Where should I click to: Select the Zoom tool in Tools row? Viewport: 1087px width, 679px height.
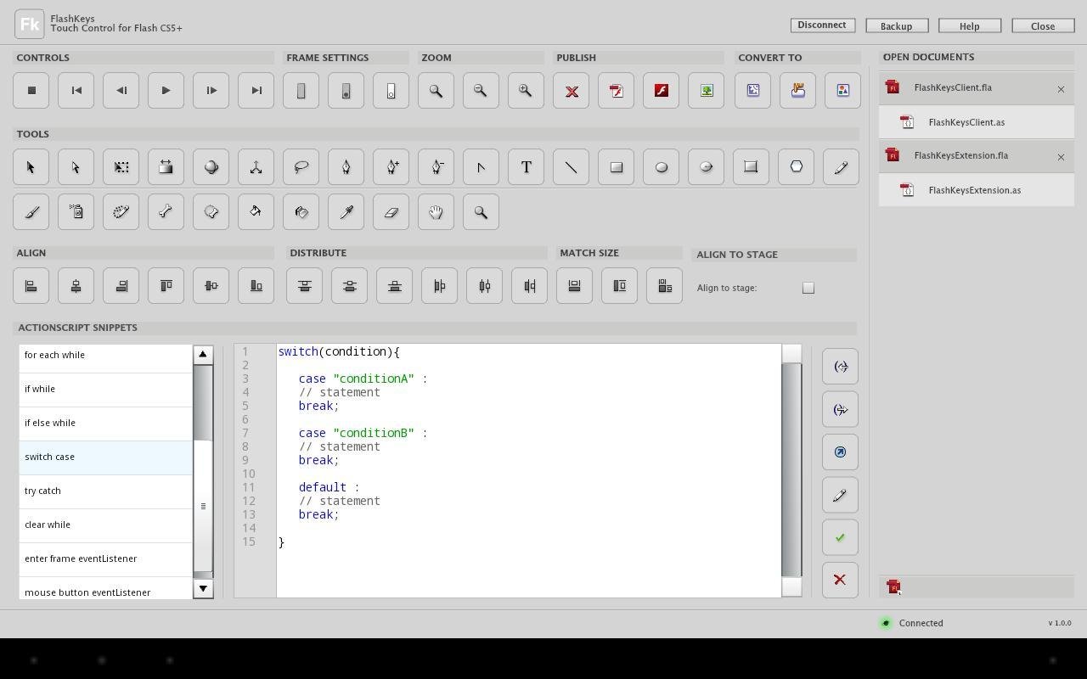pos(482,212)
